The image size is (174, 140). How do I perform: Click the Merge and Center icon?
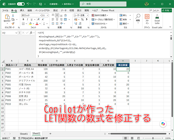pyautogui.click(x=65, y=19)
